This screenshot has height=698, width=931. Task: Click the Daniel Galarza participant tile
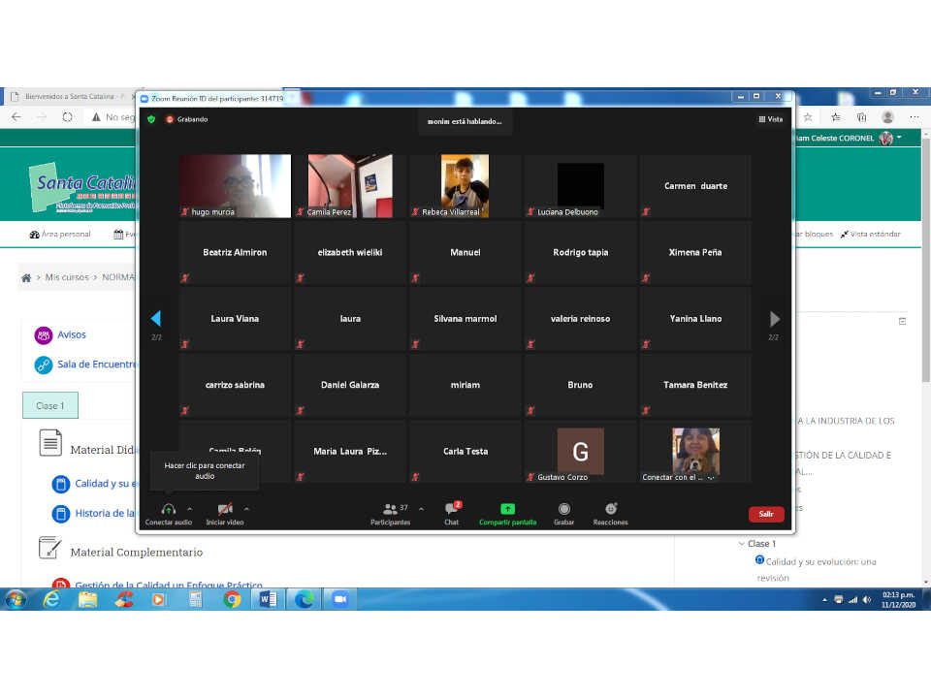point(350,385)
